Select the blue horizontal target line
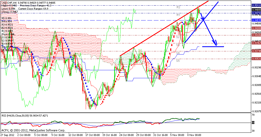This screenshot has width=261, height=137. coord(213,47)
